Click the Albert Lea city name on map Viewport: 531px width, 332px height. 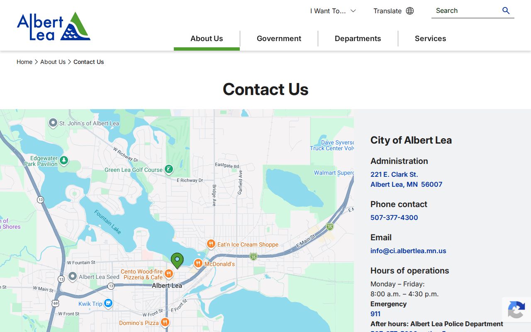(167, 286)
